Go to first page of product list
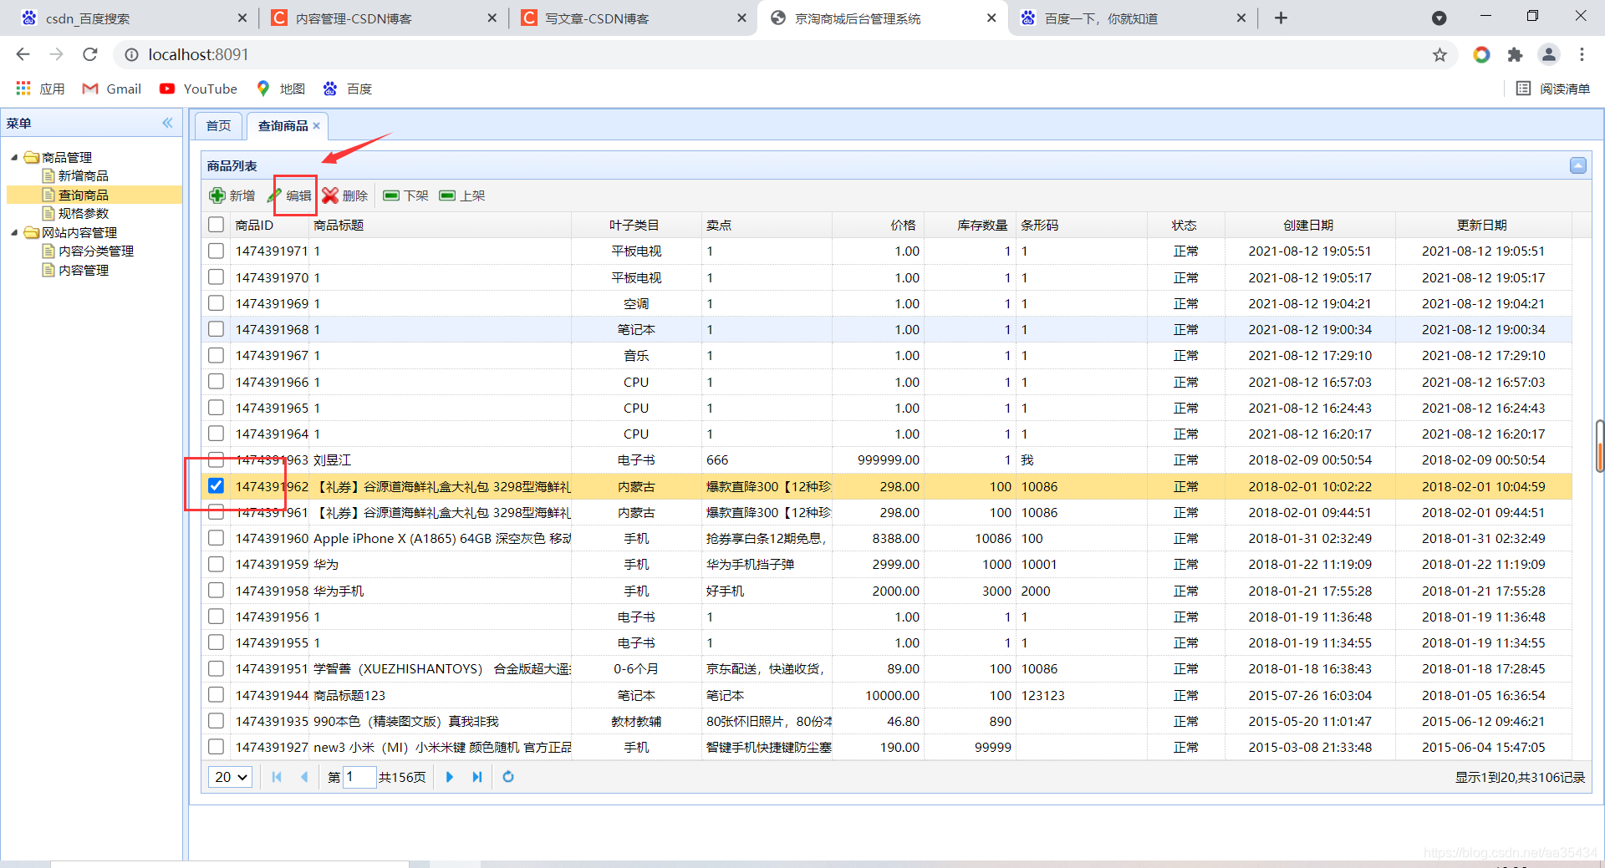 coord(277,777)
